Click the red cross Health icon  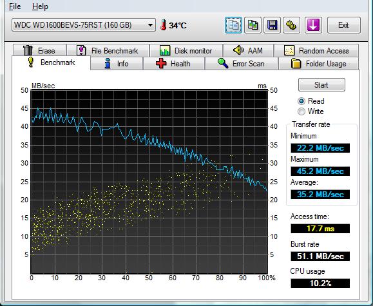(x=161, y=64)
